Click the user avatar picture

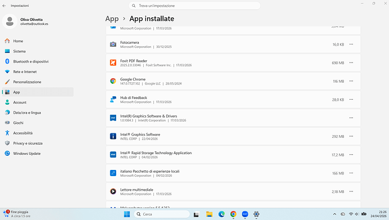coord(10,21)
